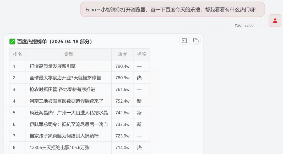Open the side panel icon
Image resolution: width=283 pixels, height=154 pixels.
[184, 41]
